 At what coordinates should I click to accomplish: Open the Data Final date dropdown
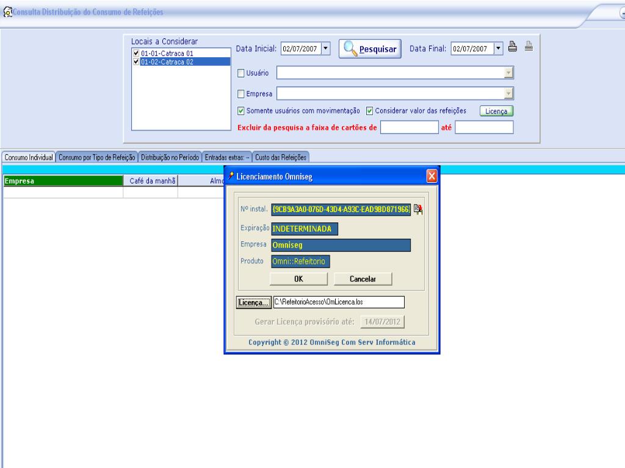click(498, 49)
